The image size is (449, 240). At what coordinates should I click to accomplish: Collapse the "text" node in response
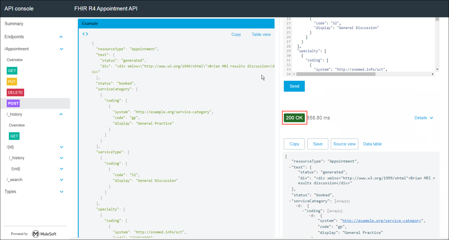[290, 167]
